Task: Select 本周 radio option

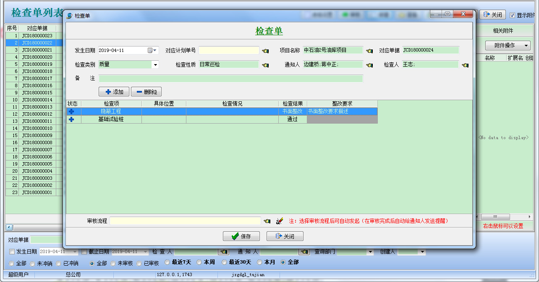Action: (x=199, y=262)
